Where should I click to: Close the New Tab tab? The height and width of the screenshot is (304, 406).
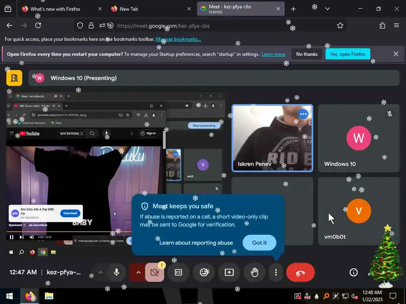tap(189, 9)
